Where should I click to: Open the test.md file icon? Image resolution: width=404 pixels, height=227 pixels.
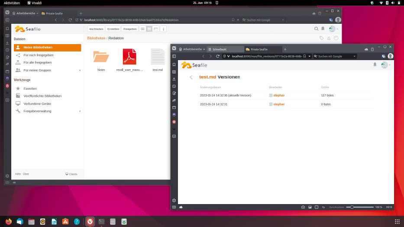[158, 57]
